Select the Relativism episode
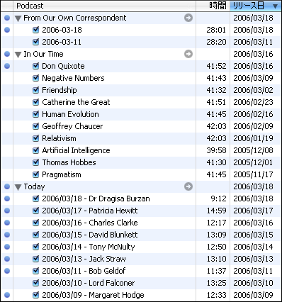282x302 pixels. pos(59,138)
